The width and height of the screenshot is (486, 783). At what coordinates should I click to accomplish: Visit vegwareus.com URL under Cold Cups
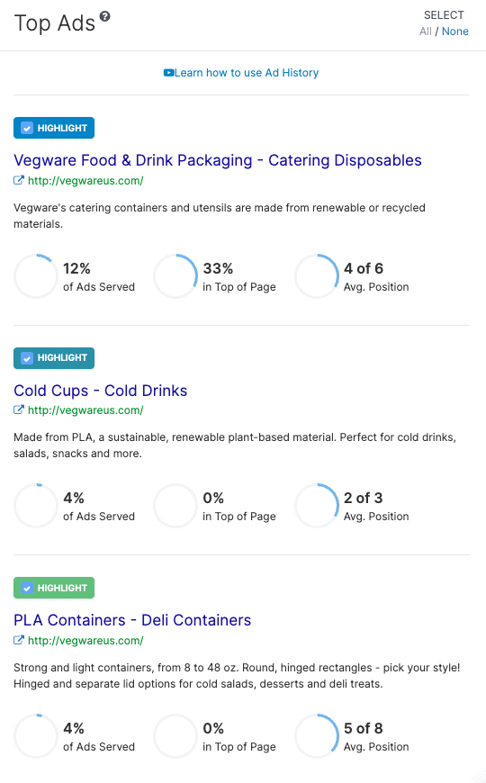point(85,410)
